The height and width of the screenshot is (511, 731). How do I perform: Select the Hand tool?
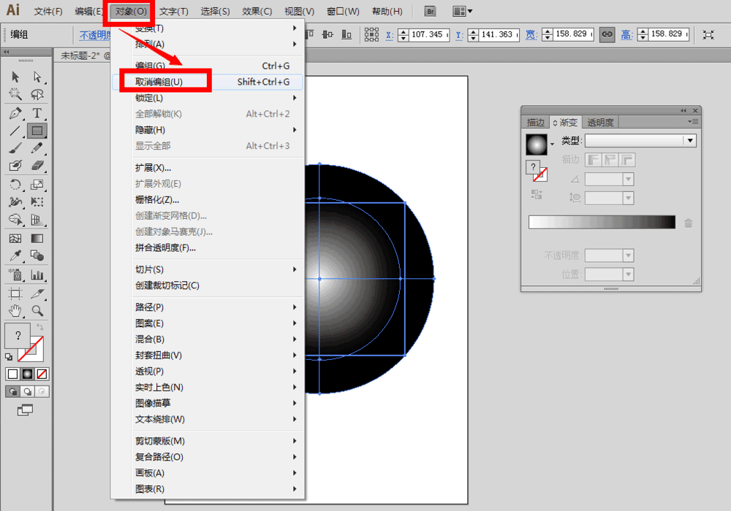pyautogui.click(x=15, y=311)
